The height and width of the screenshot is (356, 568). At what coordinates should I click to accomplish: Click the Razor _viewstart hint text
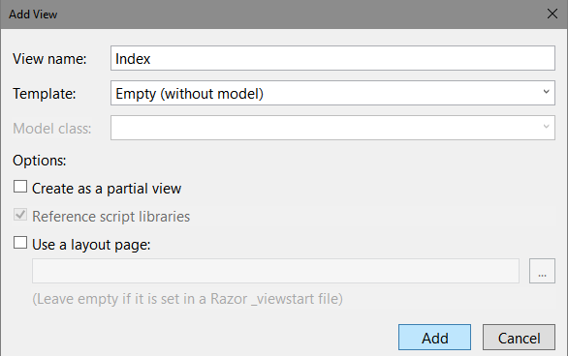pyautogui.click(x=188, y=299)
